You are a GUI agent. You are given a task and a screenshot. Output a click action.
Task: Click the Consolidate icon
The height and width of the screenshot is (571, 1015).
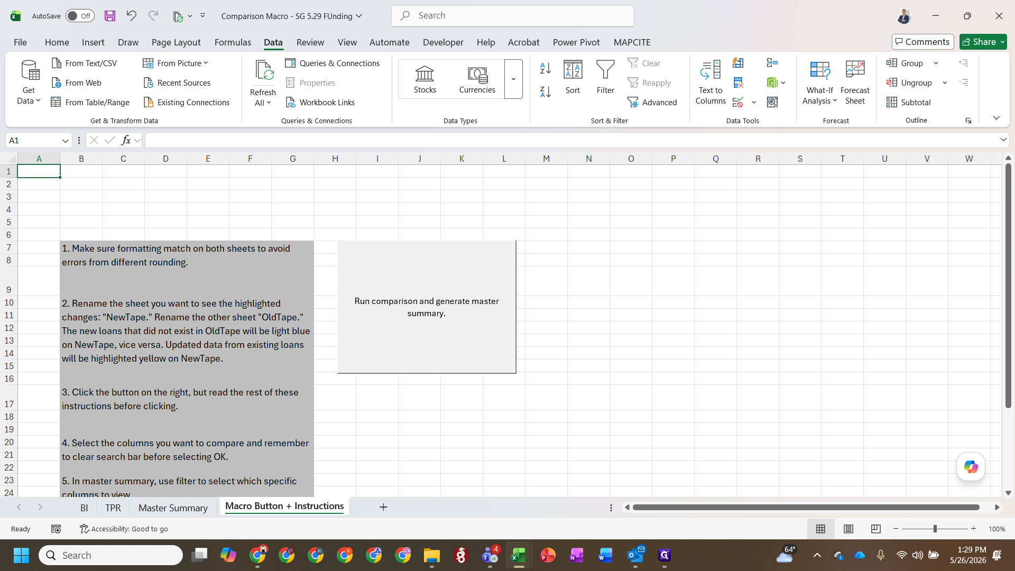pos(772,63)
